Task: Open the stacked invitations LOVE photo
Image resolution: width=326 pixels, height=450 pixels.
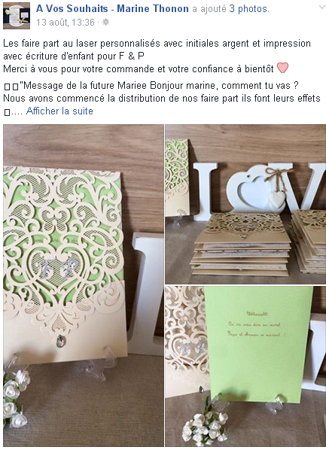Action: (x=245, y=204)
